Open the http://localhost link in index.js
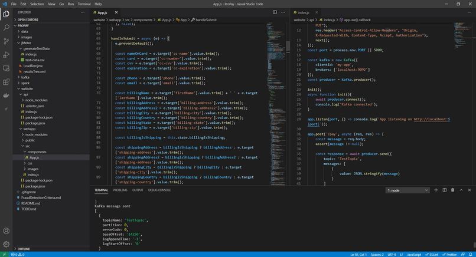 pyautogui.click(x=432, y=119)
